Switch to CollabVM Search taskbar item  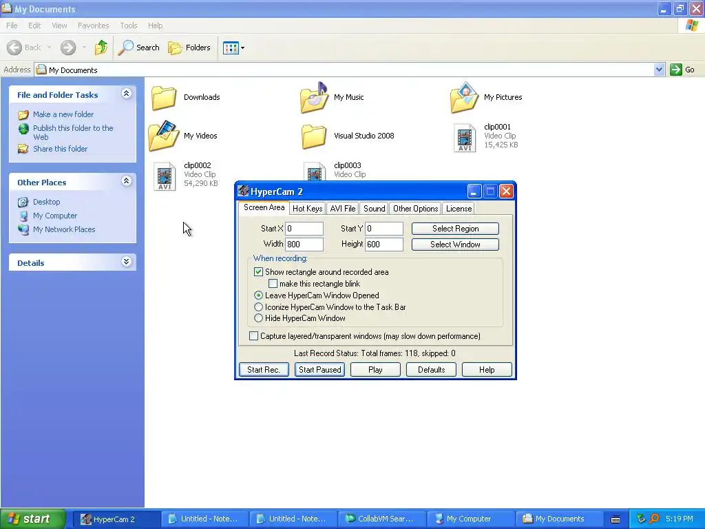[381, 519]
